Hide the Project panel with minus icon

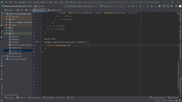coord(30,10)
